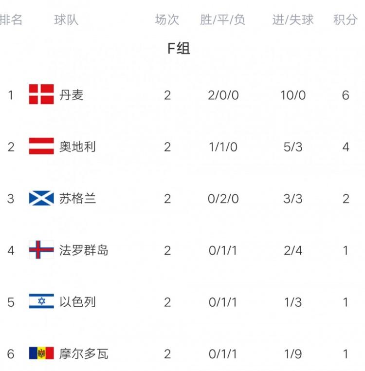Open team 奥地利 details

coord(77,146)
